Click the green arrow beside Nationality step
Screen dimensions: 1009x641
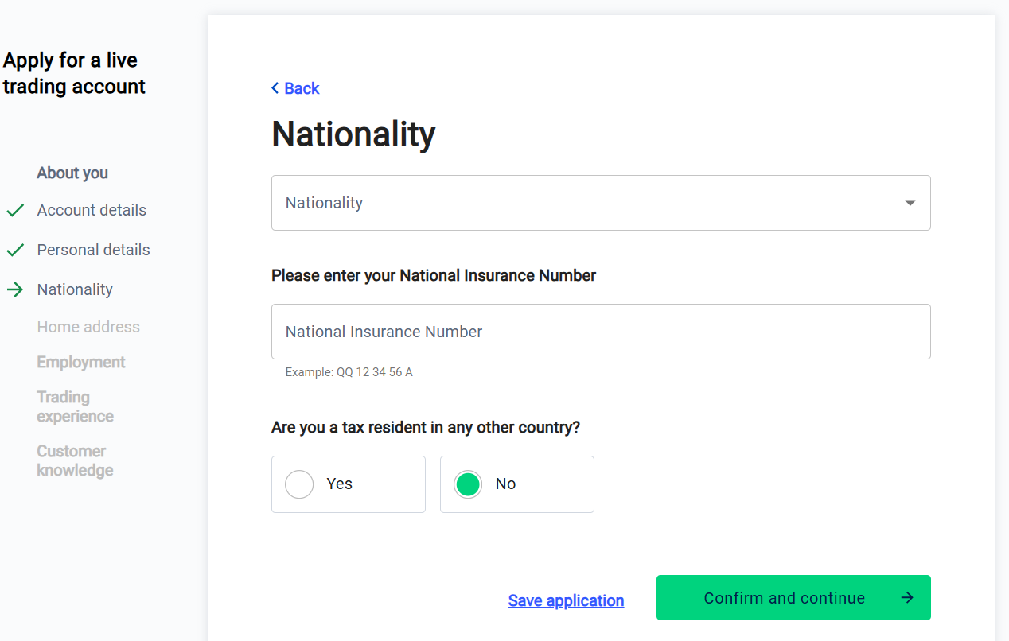pyautogui.click(x=15, y=289)
